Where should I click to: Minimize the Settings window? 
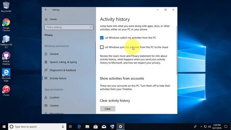click(x=158, y=10)
